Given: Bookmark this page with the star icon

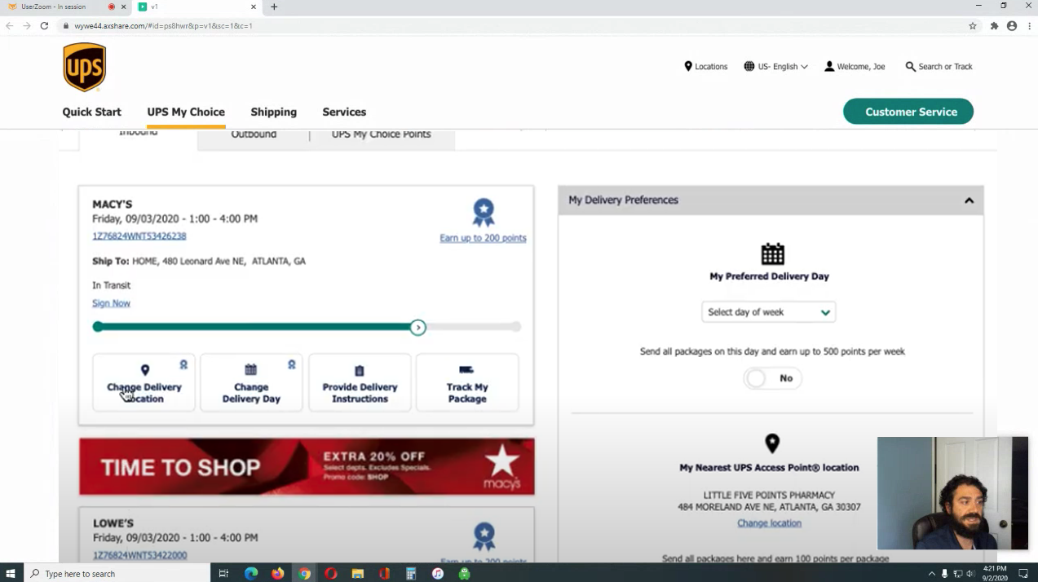Looking at the screenshot, I should (973, 26).
